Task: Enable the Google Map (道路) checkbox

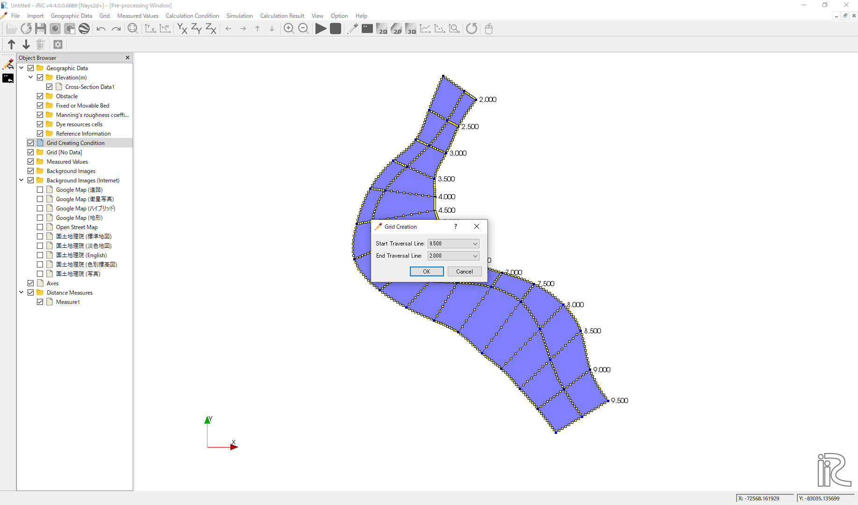Action: tap(40, 190)
